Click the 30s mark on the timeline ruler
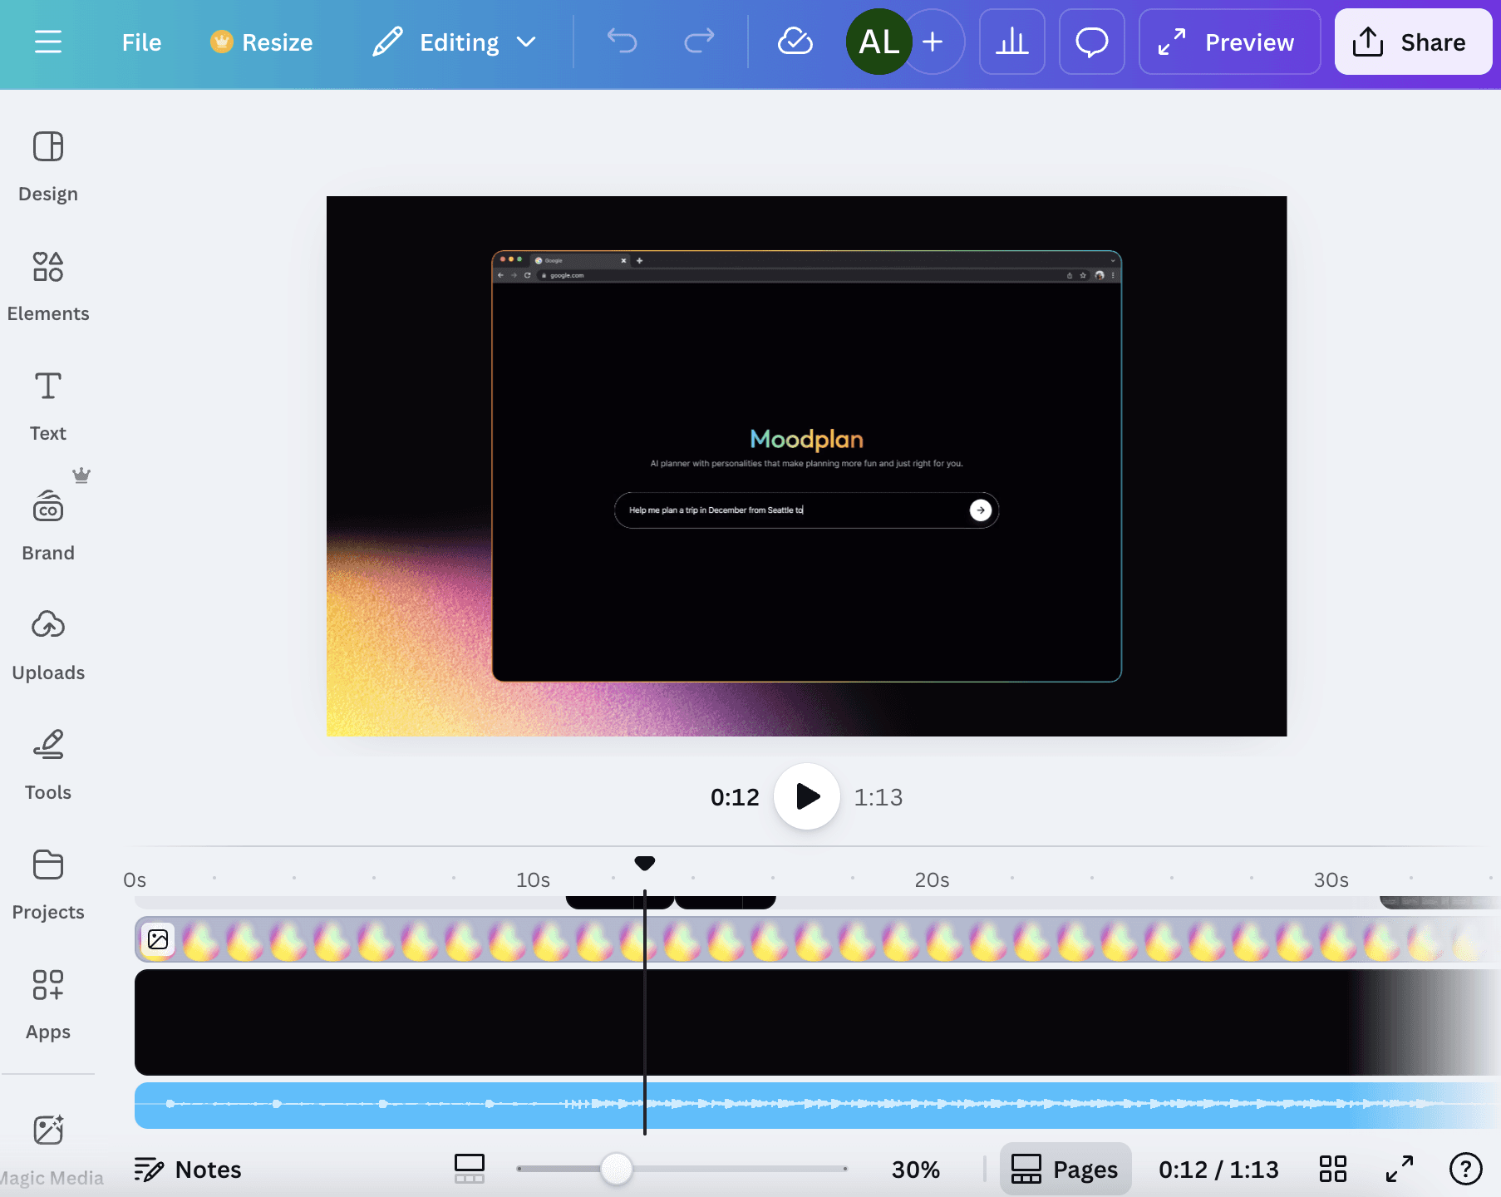Screen dimensions: 1501x1197 pyautogui.click(x=1331, y=879)
